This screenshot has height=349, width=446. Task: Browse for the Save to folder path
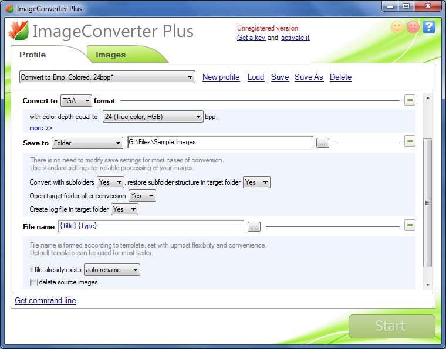(x=323, y=143)
